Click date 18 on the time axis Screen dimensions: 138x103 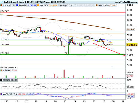pyautogui.click(x=36, y=101)
